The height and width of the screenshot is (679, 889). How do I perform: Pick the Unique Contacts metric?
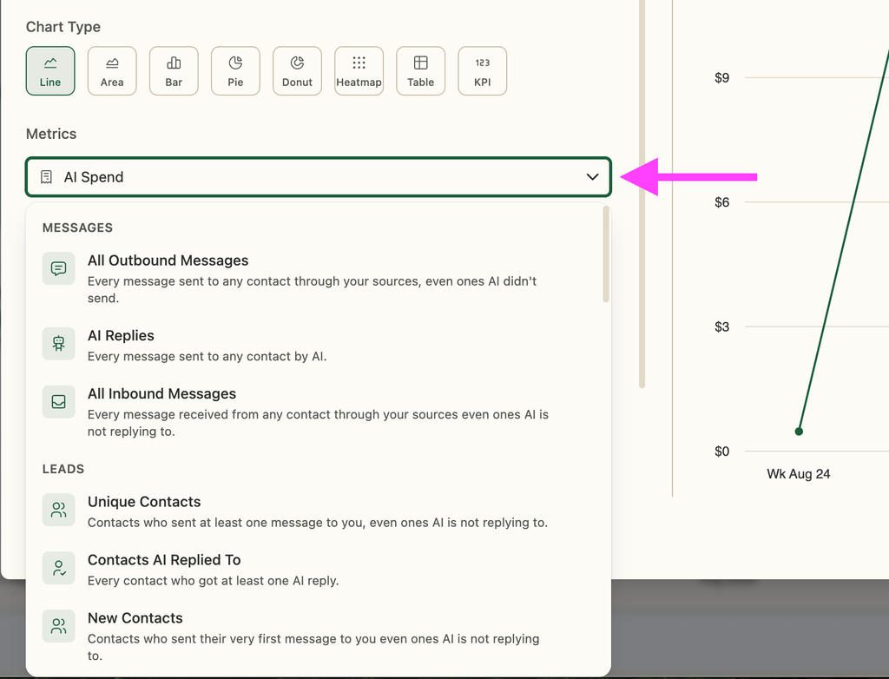tap(319, 511)
